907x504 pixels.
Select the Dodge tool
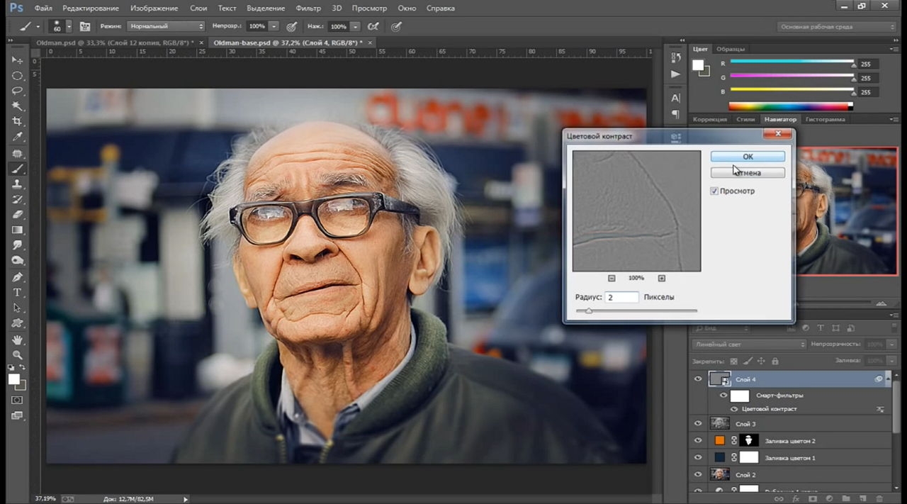[x=18, y=261]
